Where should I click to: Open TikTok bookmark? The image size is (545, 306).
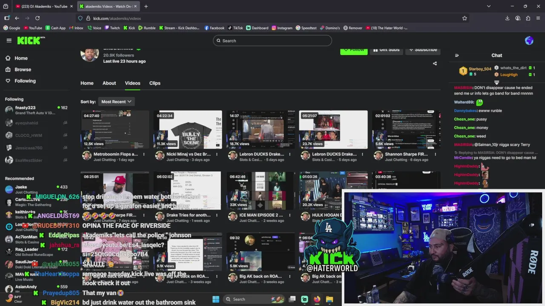point(235,28)
